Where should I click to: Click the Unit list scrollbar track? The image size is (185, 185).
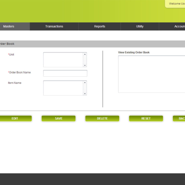coord(85,60)
